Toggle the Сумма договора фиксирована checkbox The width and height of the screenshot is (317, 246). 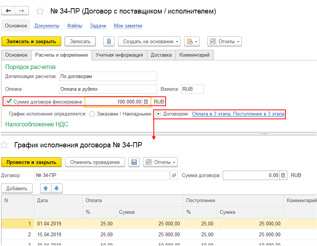(x=9, y=101)
